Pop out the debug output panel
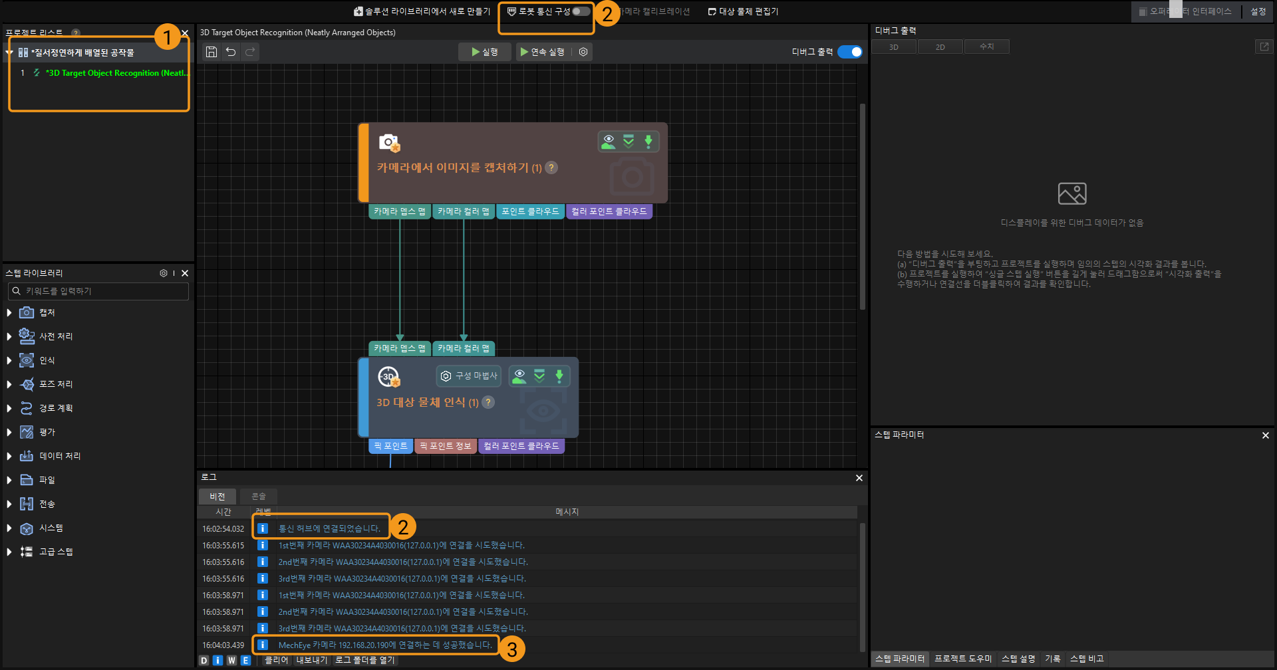The width and height of the screenshot is (1277, 670). [x=1264, y=47]
